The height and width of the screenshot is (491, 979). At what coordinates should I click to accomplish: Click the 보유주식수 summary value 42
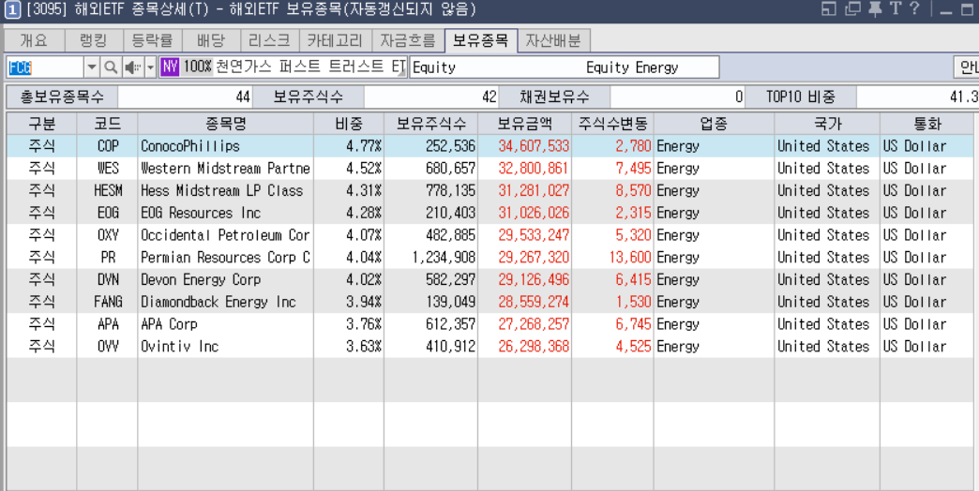pyautogui.click(x=430, y=97)
